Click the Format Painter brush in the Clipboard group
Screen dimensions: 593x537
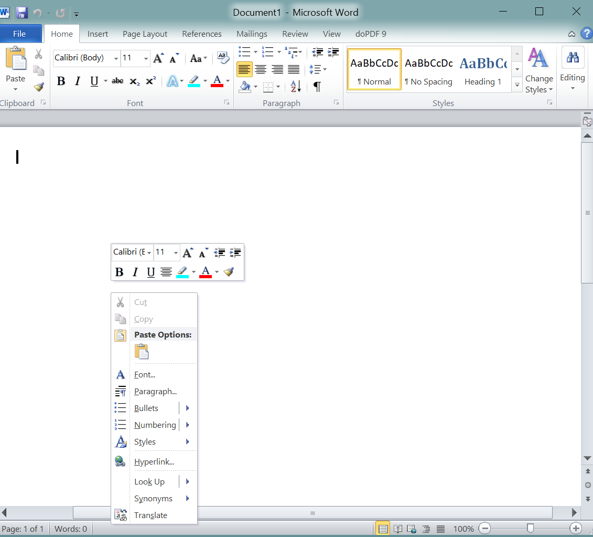(39, 87)
